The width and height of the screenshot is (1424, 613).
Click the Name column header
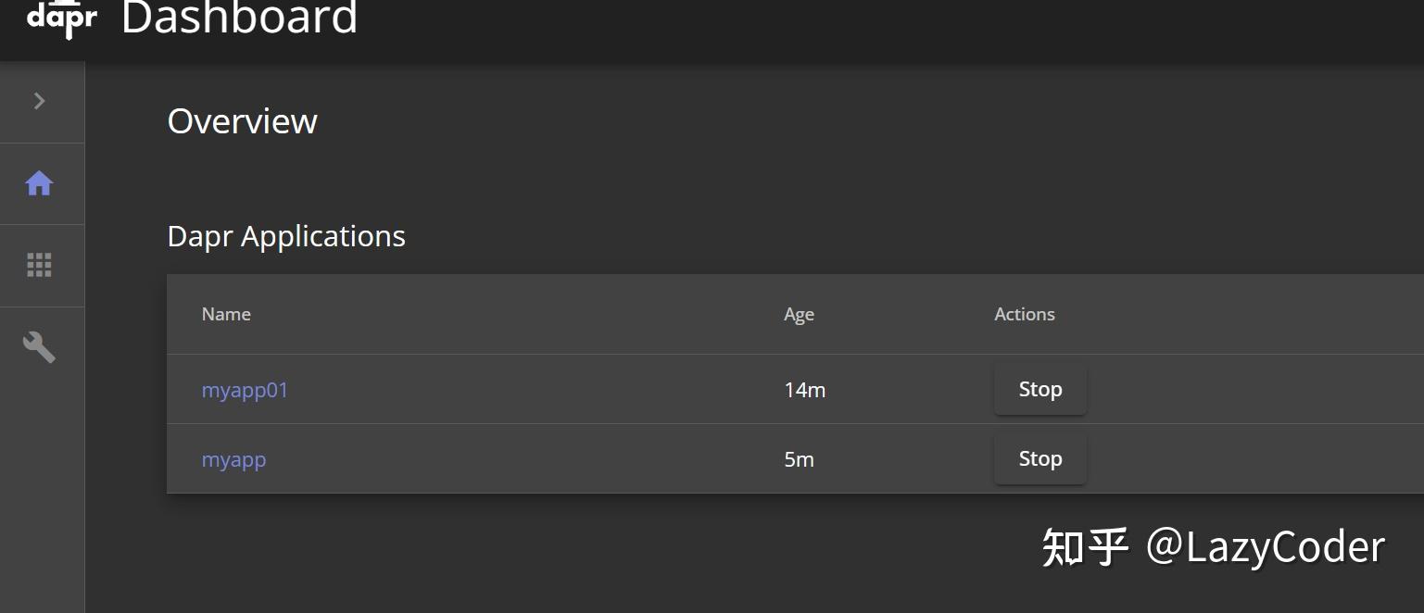coord(226,314)
